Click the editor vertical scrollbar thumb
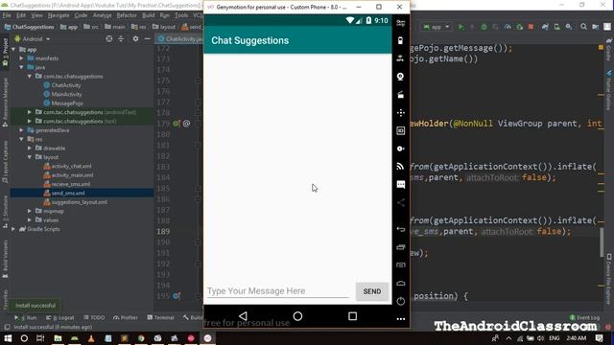This screenshot has height=345, width=614. pyautogui.click(x=602, y=242)
